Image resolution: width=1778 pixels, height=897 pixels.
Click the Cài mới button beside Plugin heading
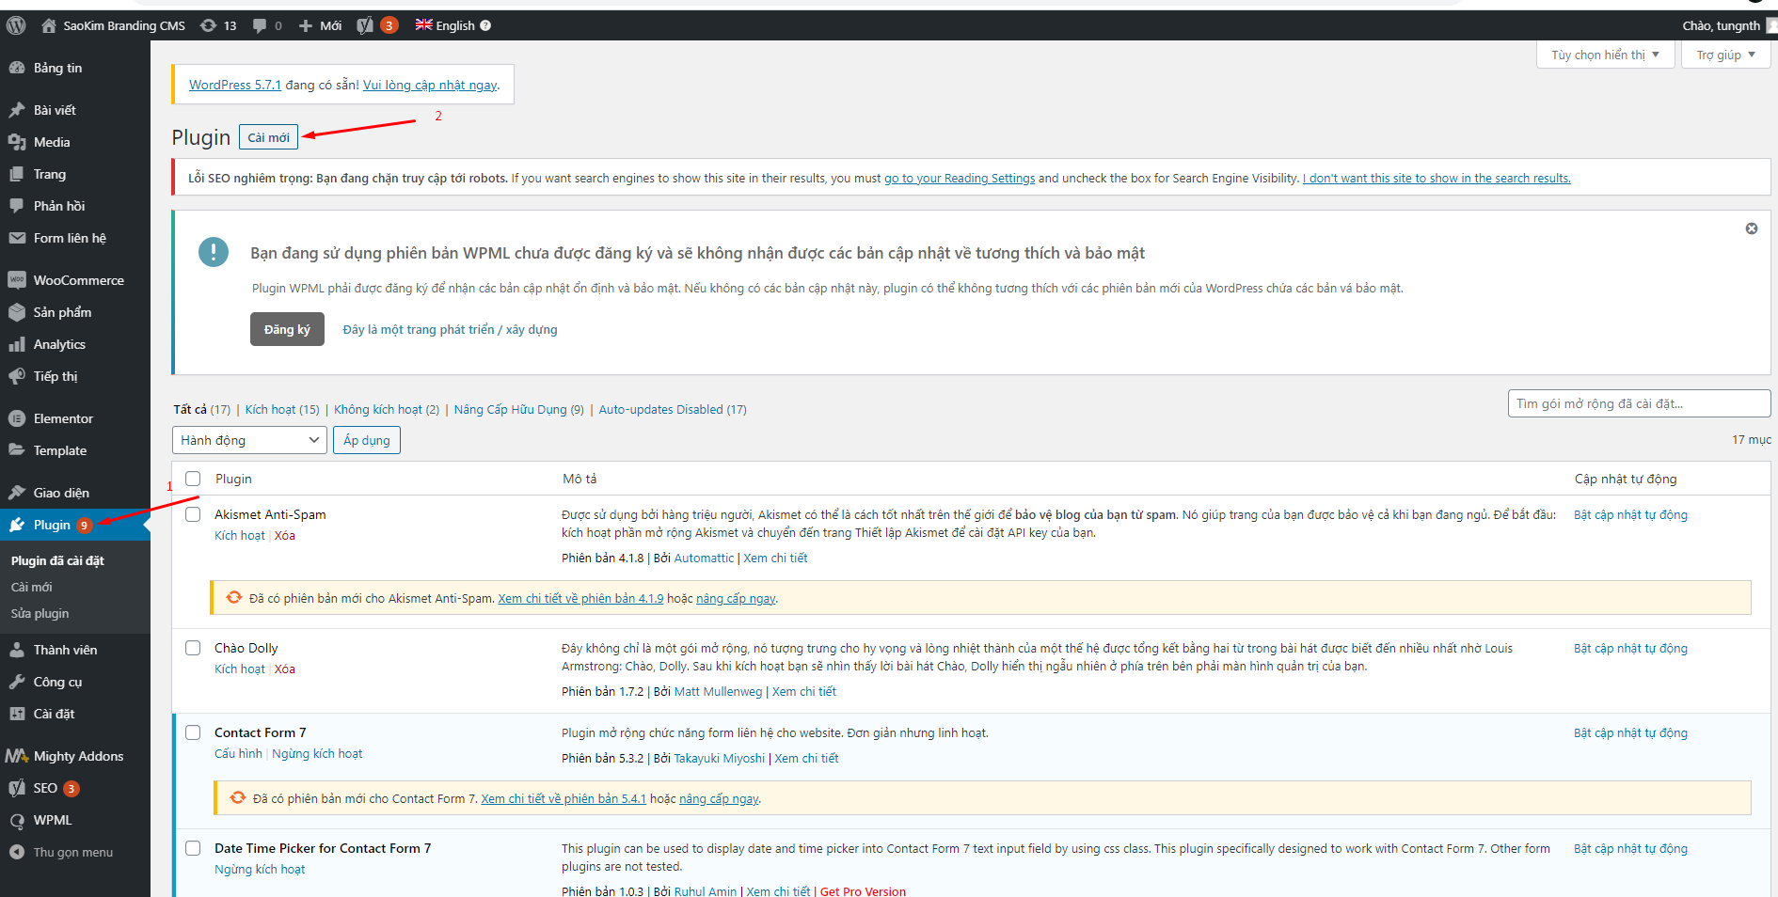click(x=268, y=137)
